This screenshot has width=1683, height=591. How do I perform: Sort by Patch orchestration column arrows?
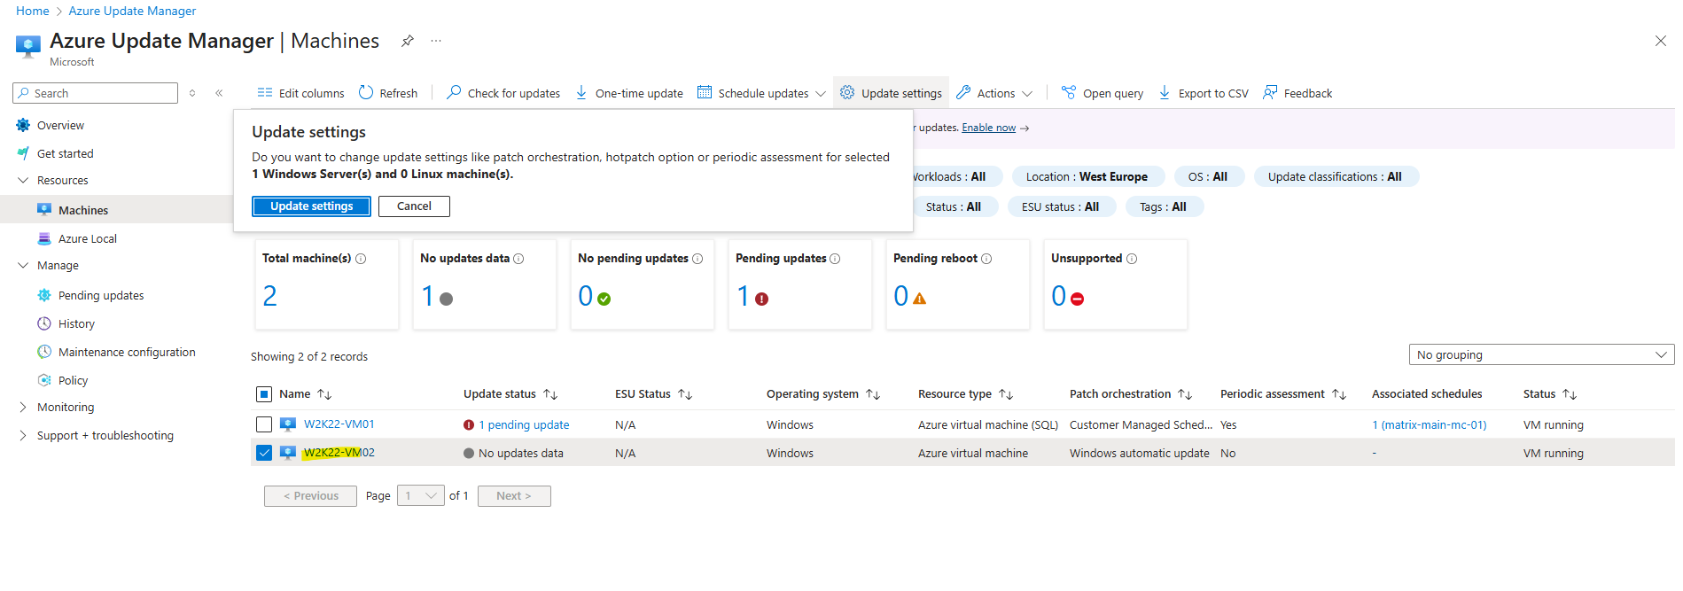1185,394
